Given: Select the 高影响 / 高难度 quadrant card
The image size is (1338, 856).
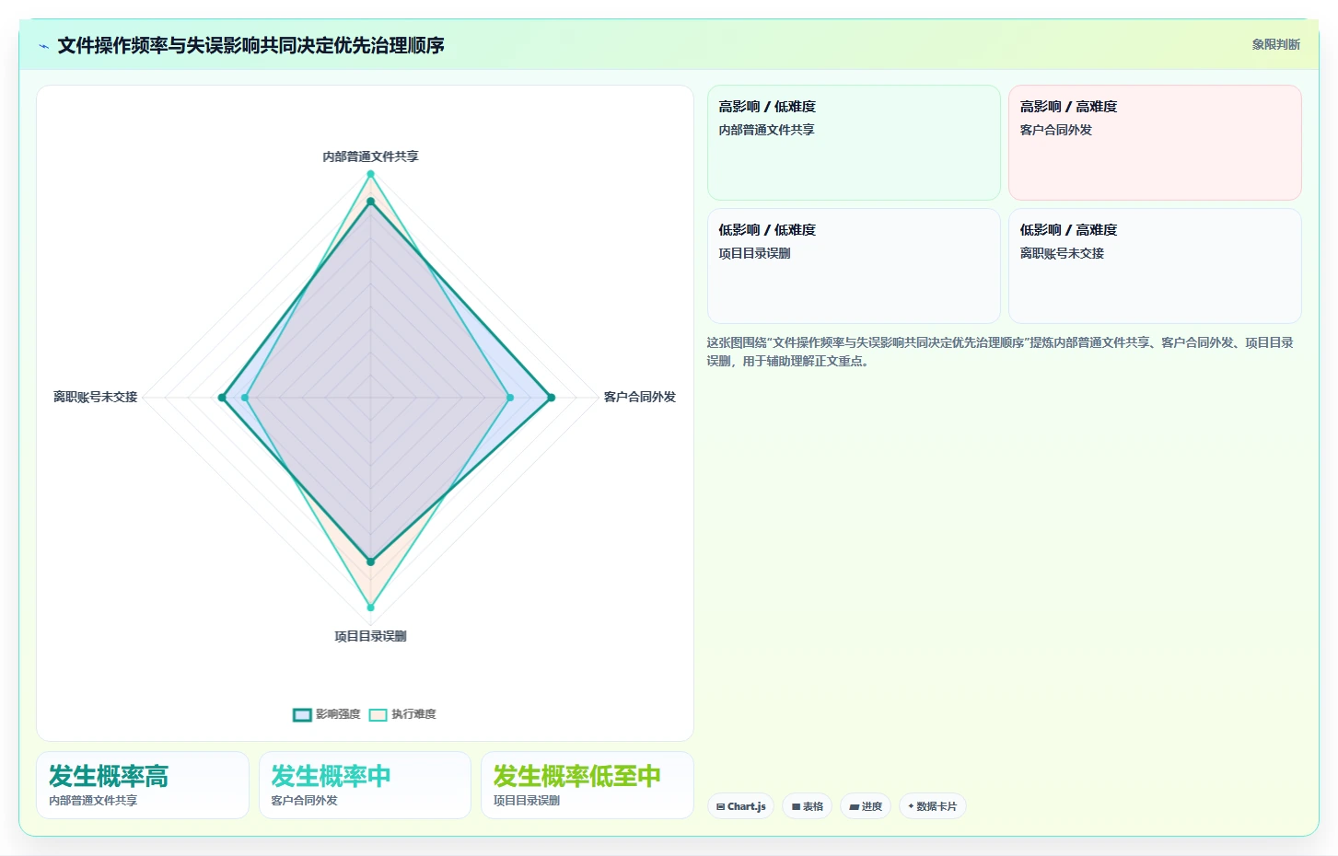Looking at the screenshot, I should click(1155, 143).
